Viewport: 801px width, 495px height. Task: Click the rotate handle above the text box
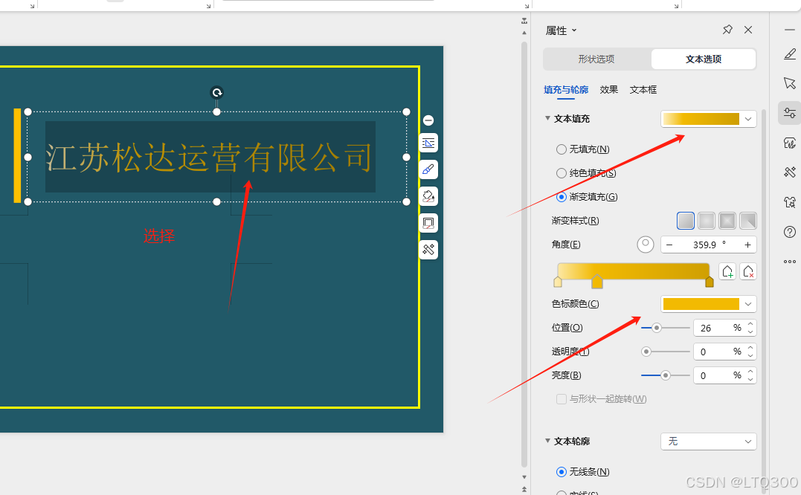(x=217, y=92)
